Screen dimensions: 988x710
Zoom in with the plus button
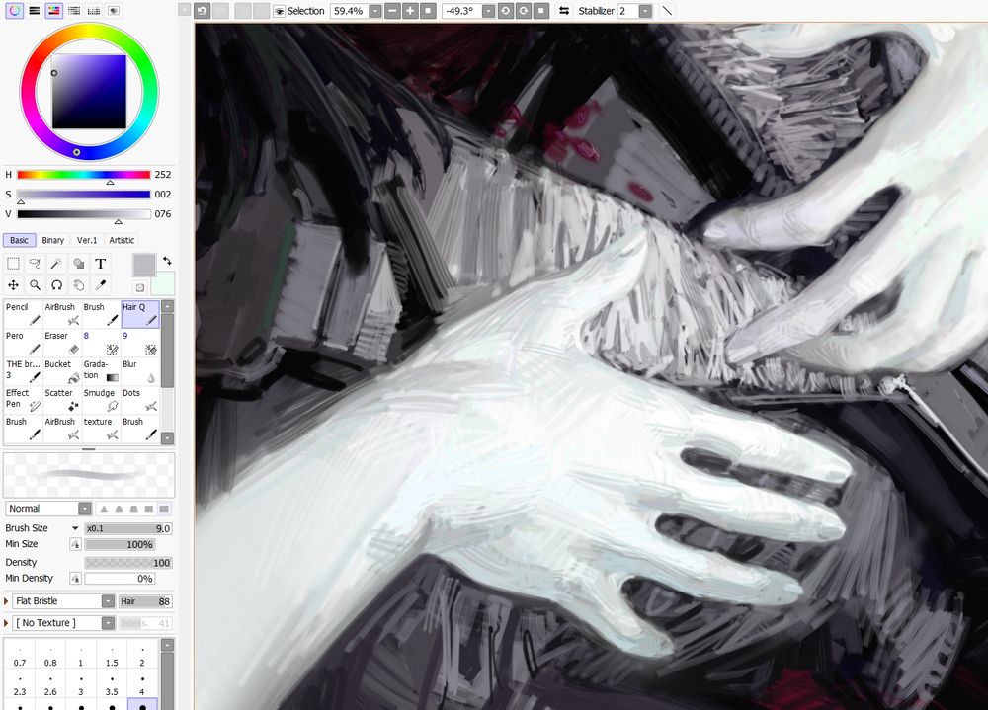point(410,11)
